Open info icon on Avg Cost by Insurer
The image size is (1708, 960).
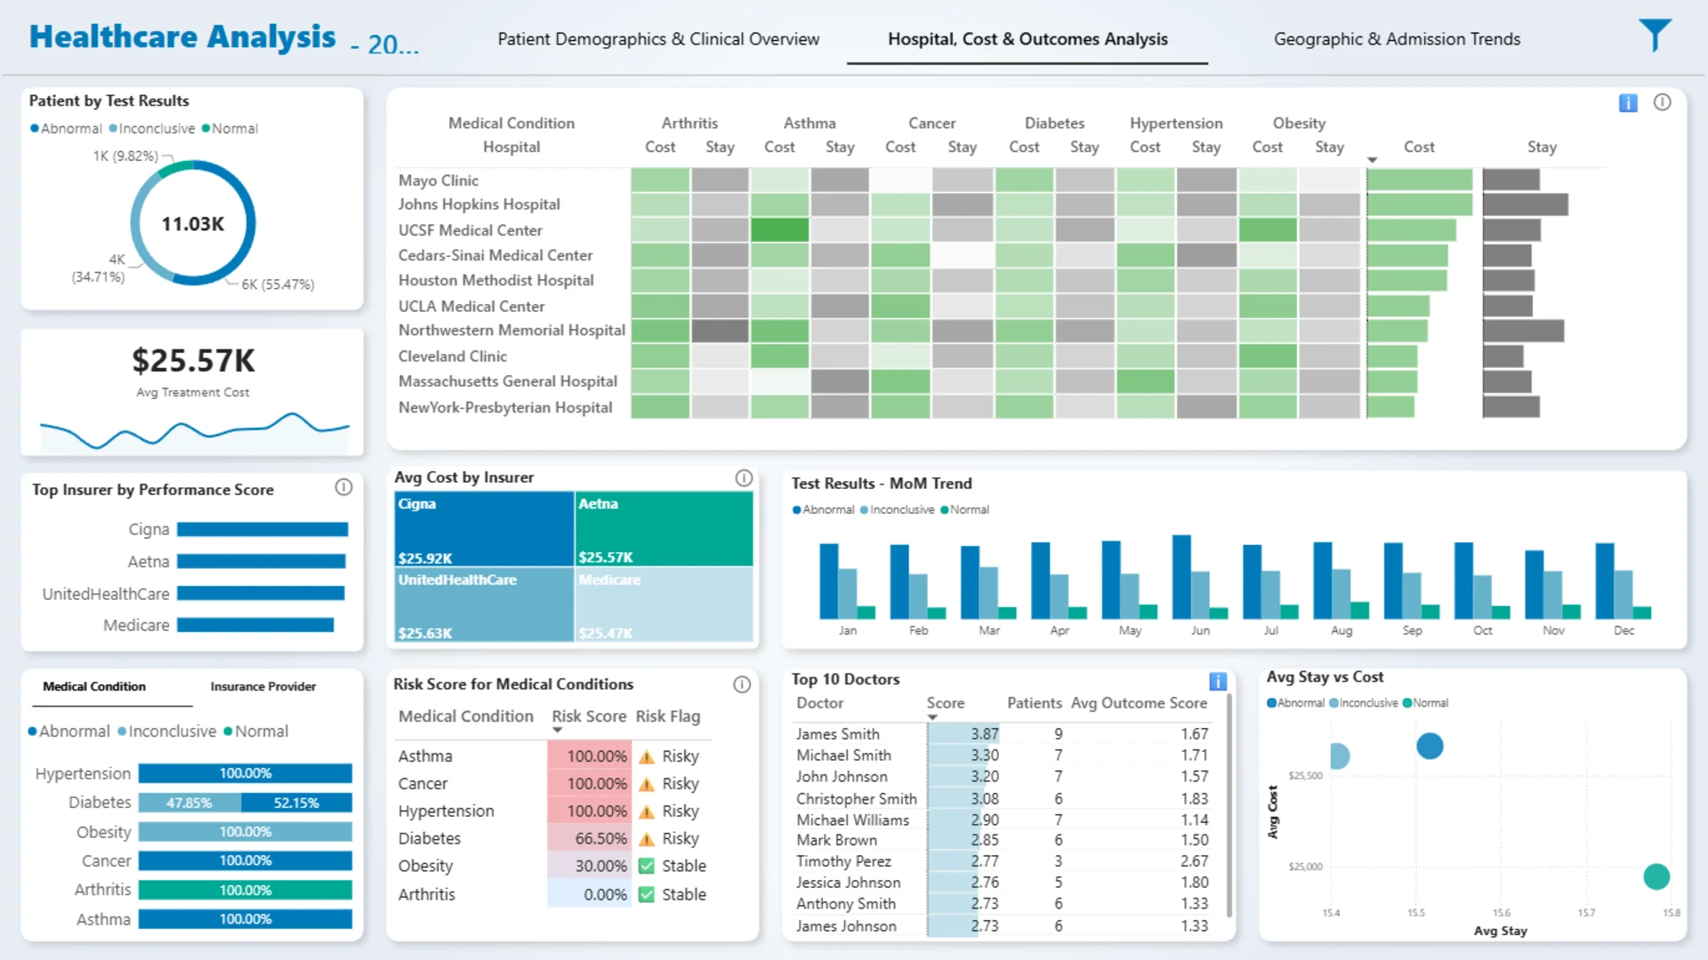coord(744,478)
